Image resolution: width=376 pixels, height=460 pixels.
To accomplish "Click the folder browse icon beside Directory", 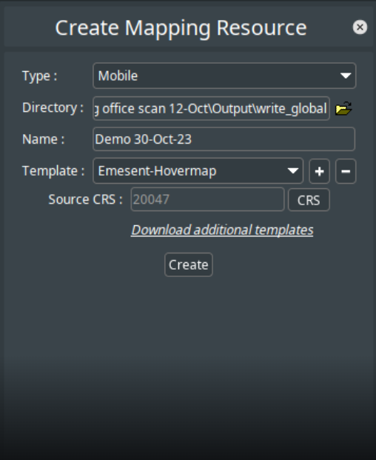I will [343, 109].
